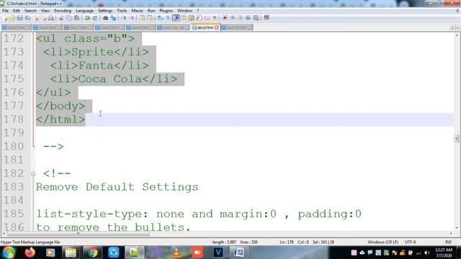The height and width of the screenshot is (259, 461).
Task: Close current file using the toolbar Close icon
Action: [x=37, y=18]
